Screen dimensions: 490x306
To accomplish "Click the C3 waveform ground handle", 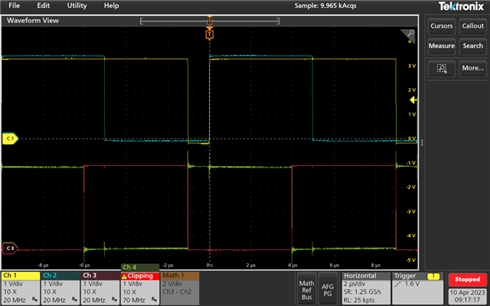I will [10, 249].
